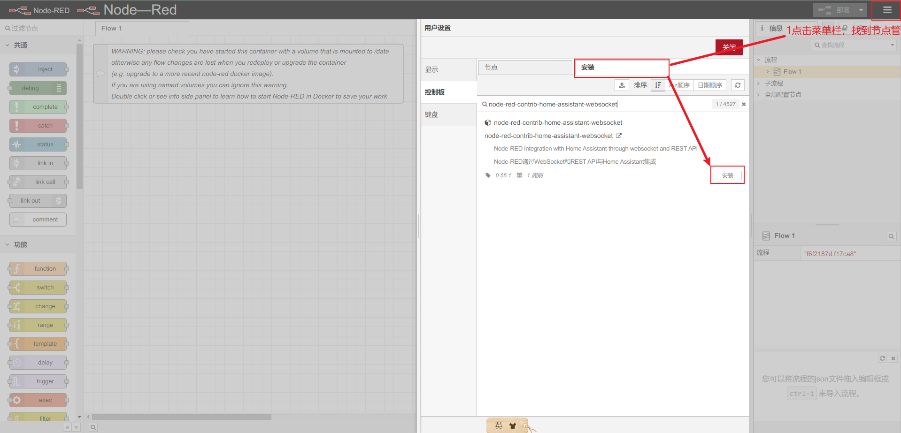This screenshot has width=901, height=433.
Task: Collapse the 共通 palette category
Action: click(x=38, y=45)
